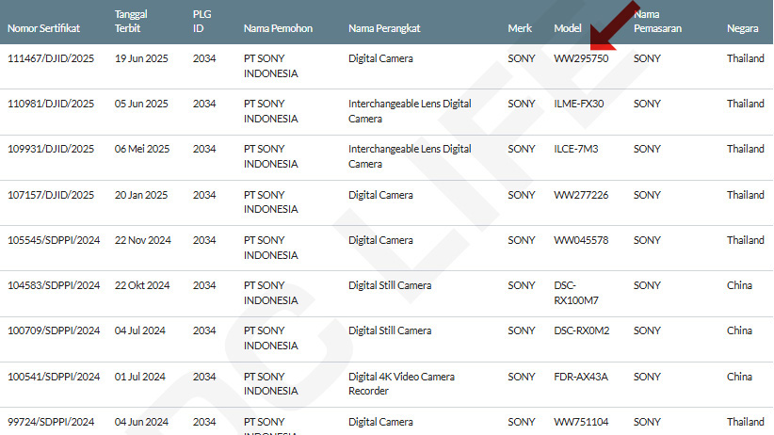The width and height of the screenshot is (774, 435).
Task: Click the date 06 Mei 2025
Action: pos(142,149)
